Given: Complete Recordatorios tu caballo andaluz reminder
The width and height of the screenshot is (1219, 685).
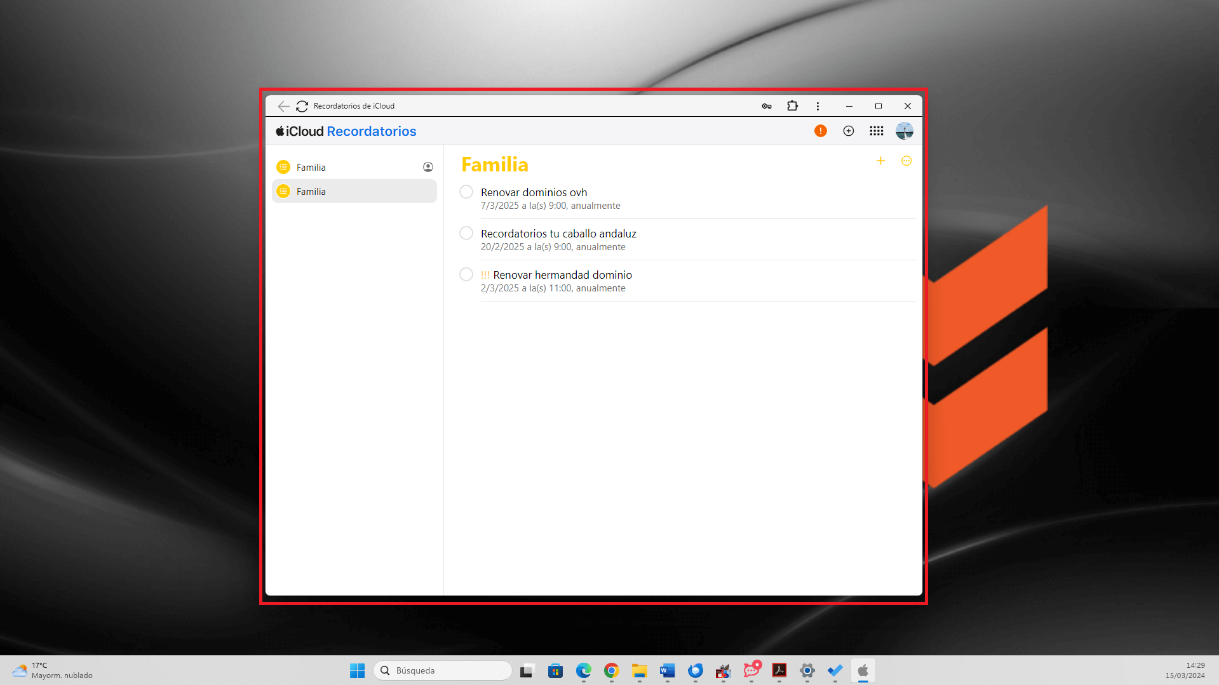Looking at the screenshot, I should (466, 233).
